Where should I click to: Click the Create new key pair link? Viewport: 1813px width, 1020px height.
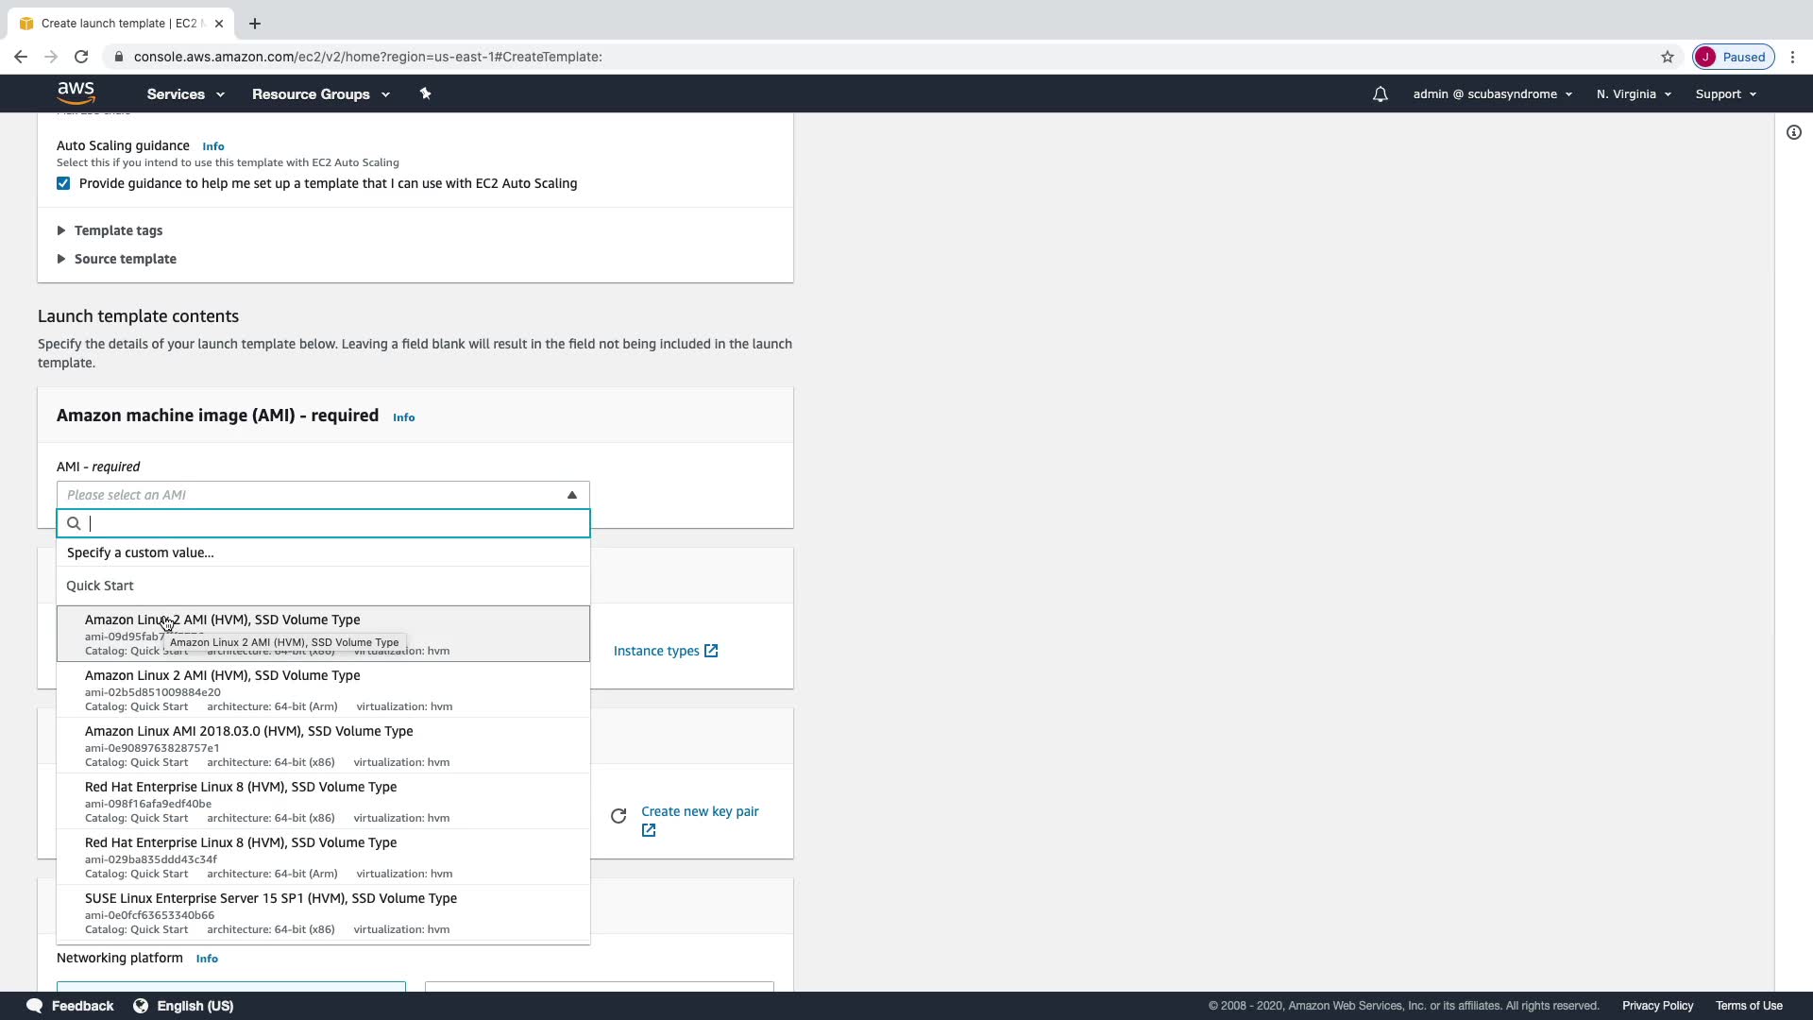coord(699,811)
